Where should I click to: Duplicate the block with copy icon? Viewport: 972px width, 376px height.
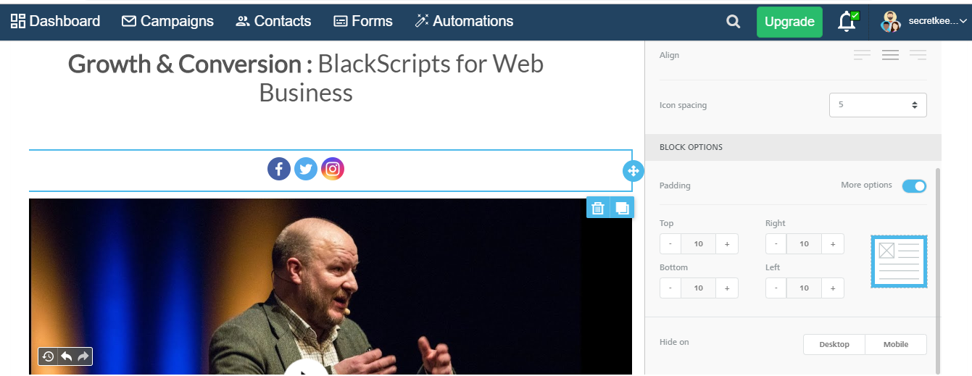pyautogui.click(x=622, y=208)
